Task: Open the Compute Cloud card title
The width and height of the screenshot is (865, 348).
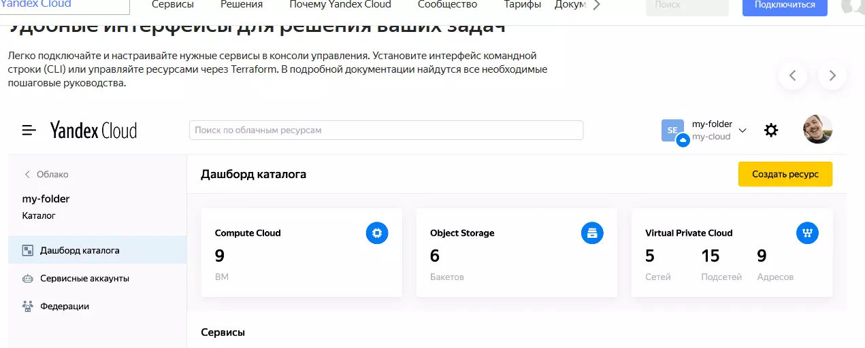Action: (x=248, y=233)
